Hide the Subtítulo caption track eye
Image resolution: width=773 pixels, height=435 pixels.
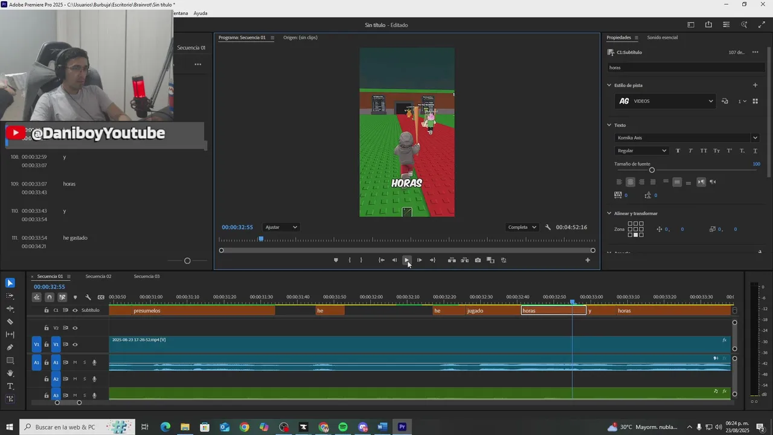pyautogui.click(x=75, y=311)
